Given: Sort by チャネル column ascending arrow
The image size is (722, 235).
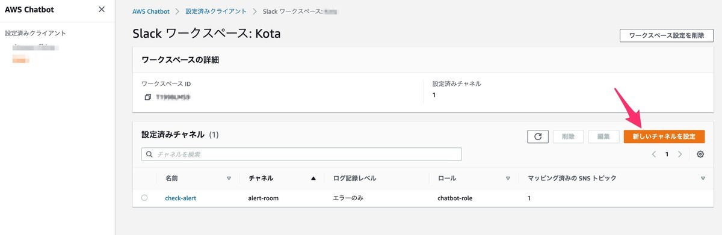Looking at the screenshot, I should coord(313,179).
